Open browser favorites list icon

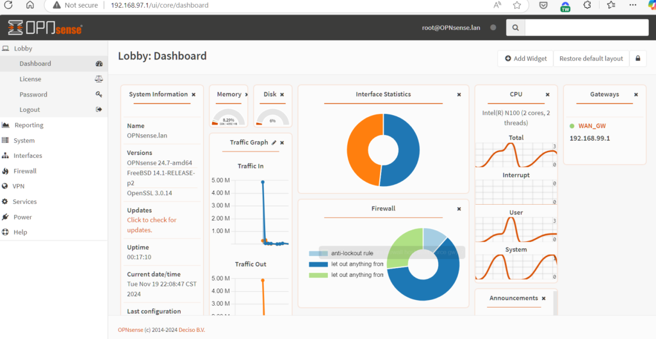click(x=611, y=5)
